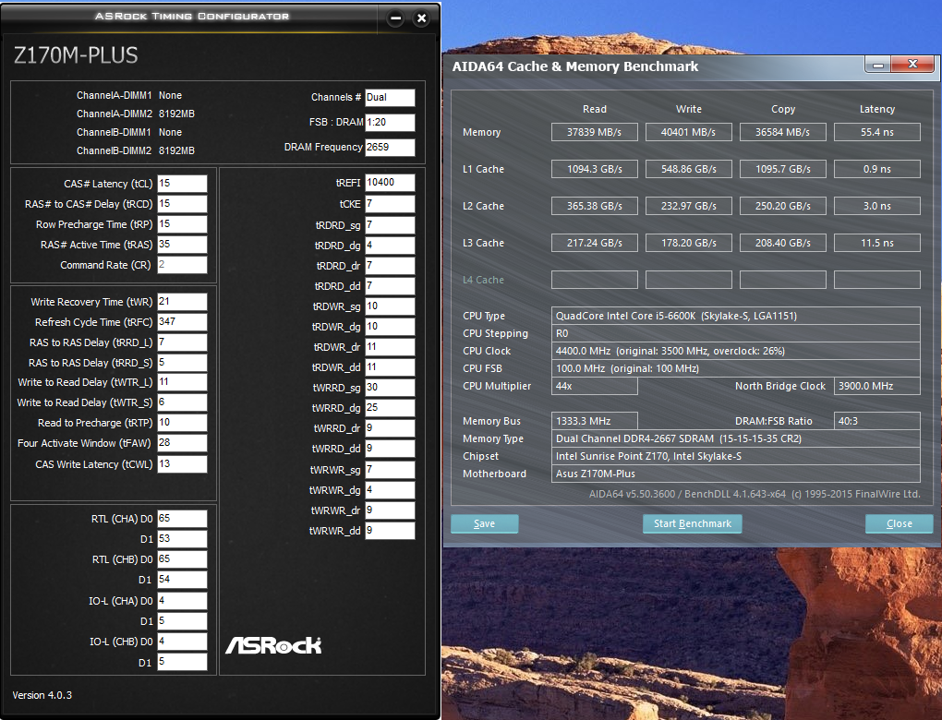Select the tRDRD_sg value field
Screen dimensions: 942x720
(x=390, y=225)
